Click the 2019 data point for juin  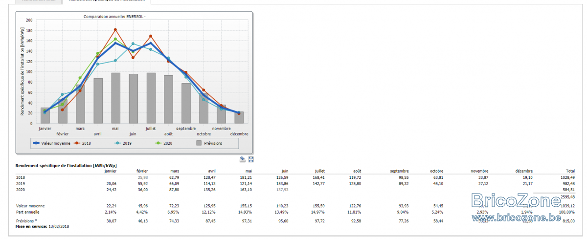click(133, 43)
